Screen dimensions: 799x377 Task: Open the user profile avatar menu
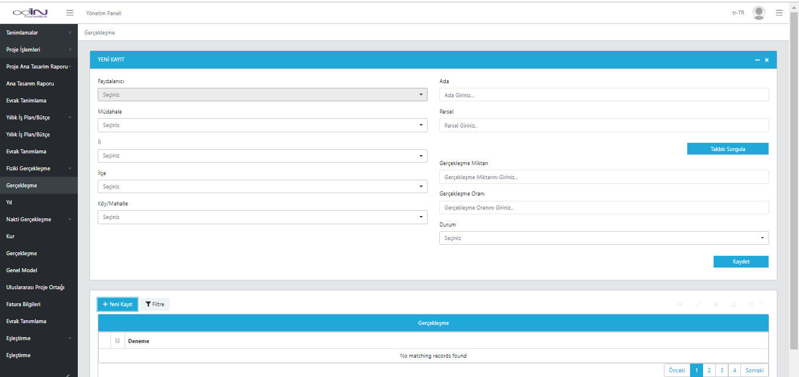coord(759,13)
